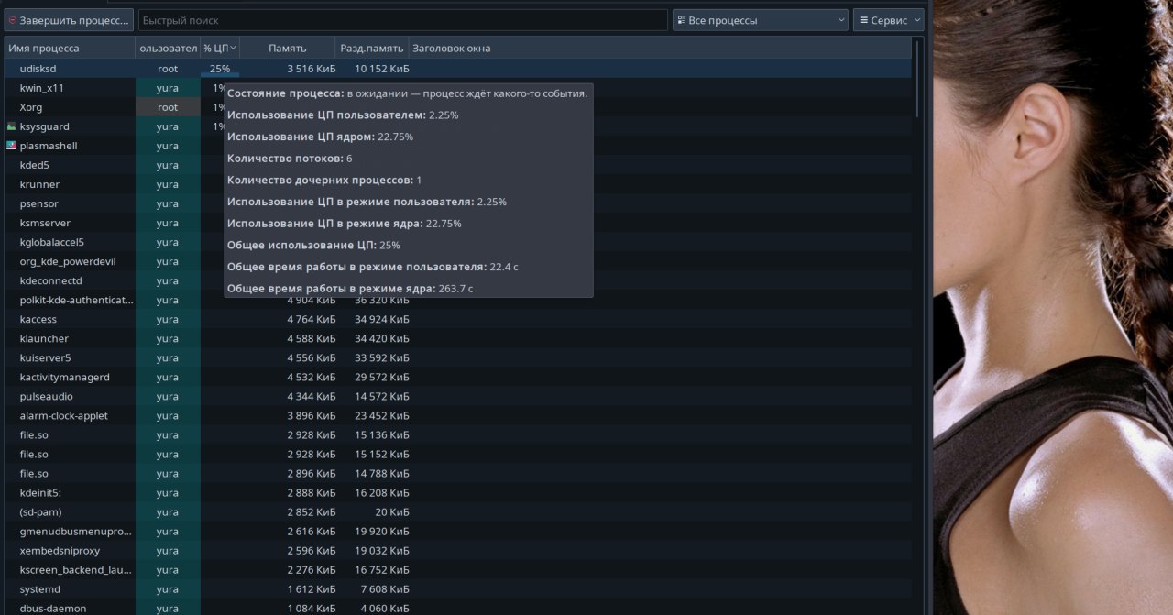
Task: Click the 20 КиБ shared memory cell
Action: tap(392, 511)
